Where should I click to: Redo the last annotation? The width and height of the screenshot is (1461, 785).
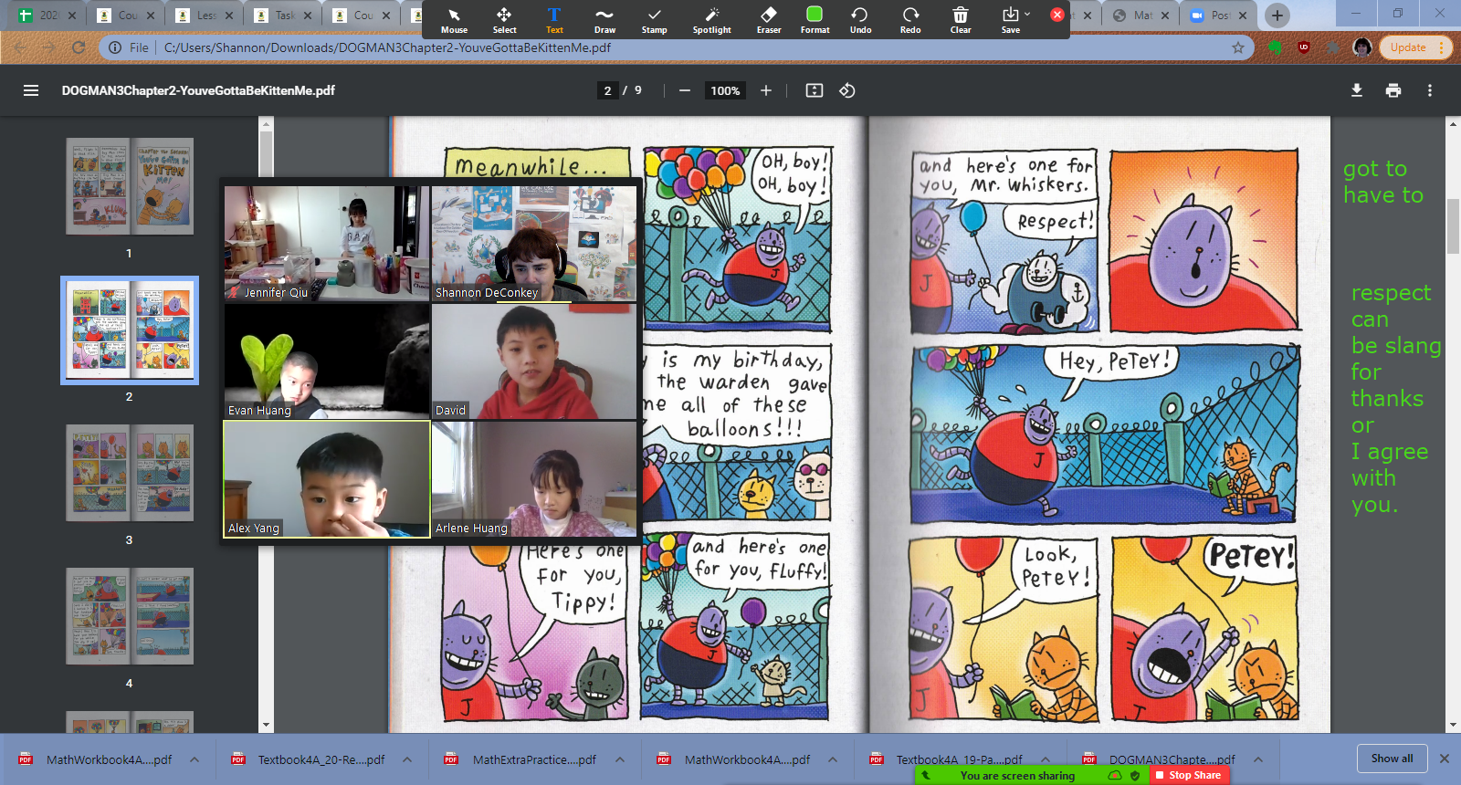(x=910, y=20)
